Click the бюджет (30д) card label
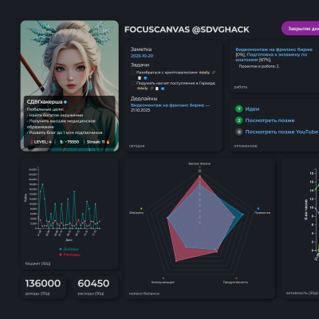The image size is (319, 319). pyautogui.click(x=37, y=263)
